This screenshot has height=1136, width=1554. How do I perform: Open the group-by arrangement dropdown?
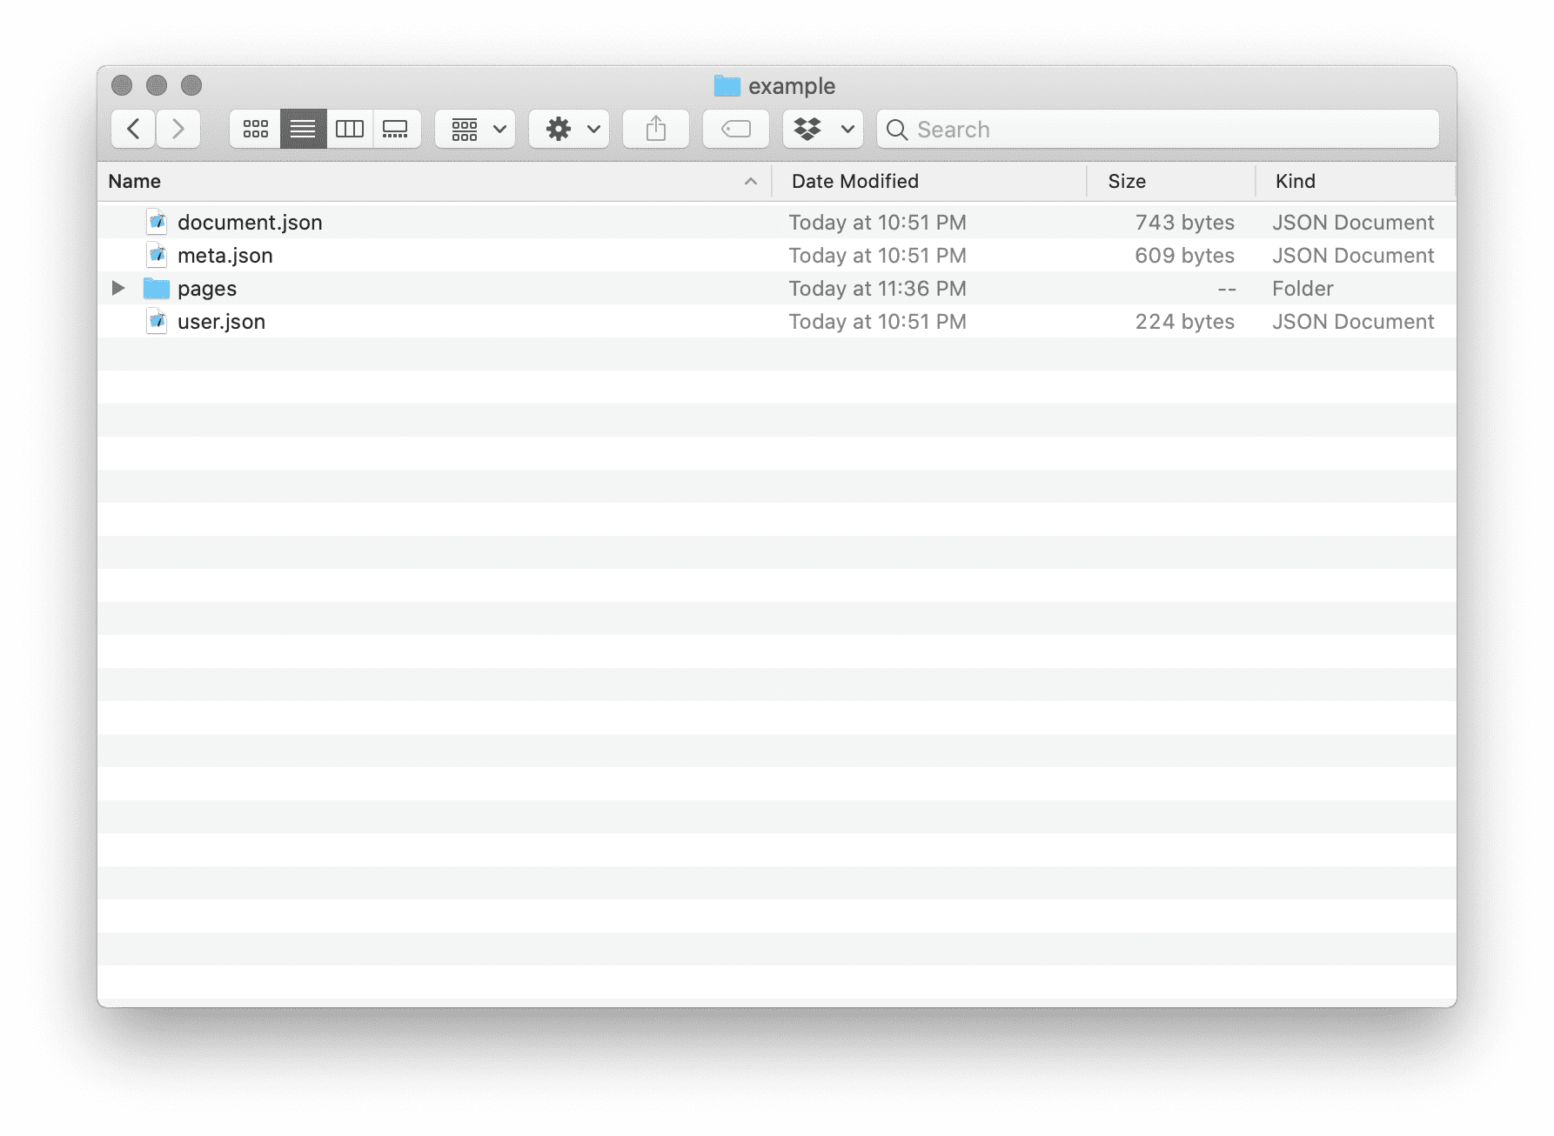475,129
